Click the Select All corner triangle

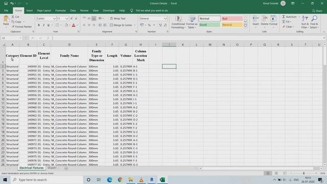[4, 44]
